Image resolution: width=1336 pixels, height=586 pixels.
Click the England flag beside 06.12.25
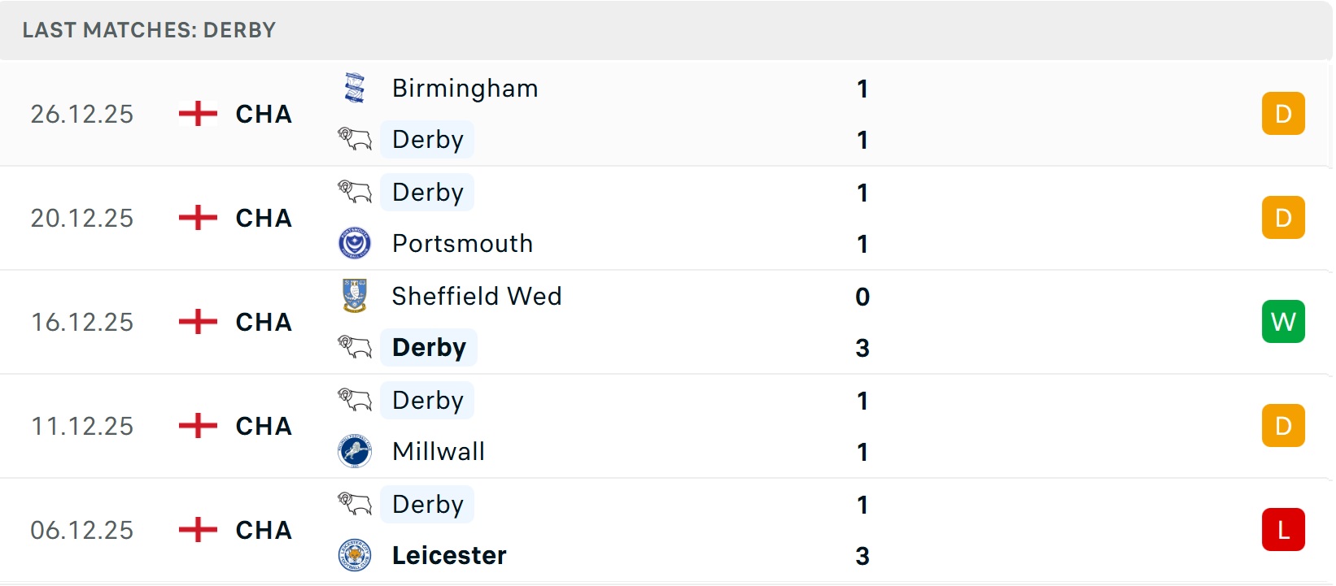coord(198,530)
